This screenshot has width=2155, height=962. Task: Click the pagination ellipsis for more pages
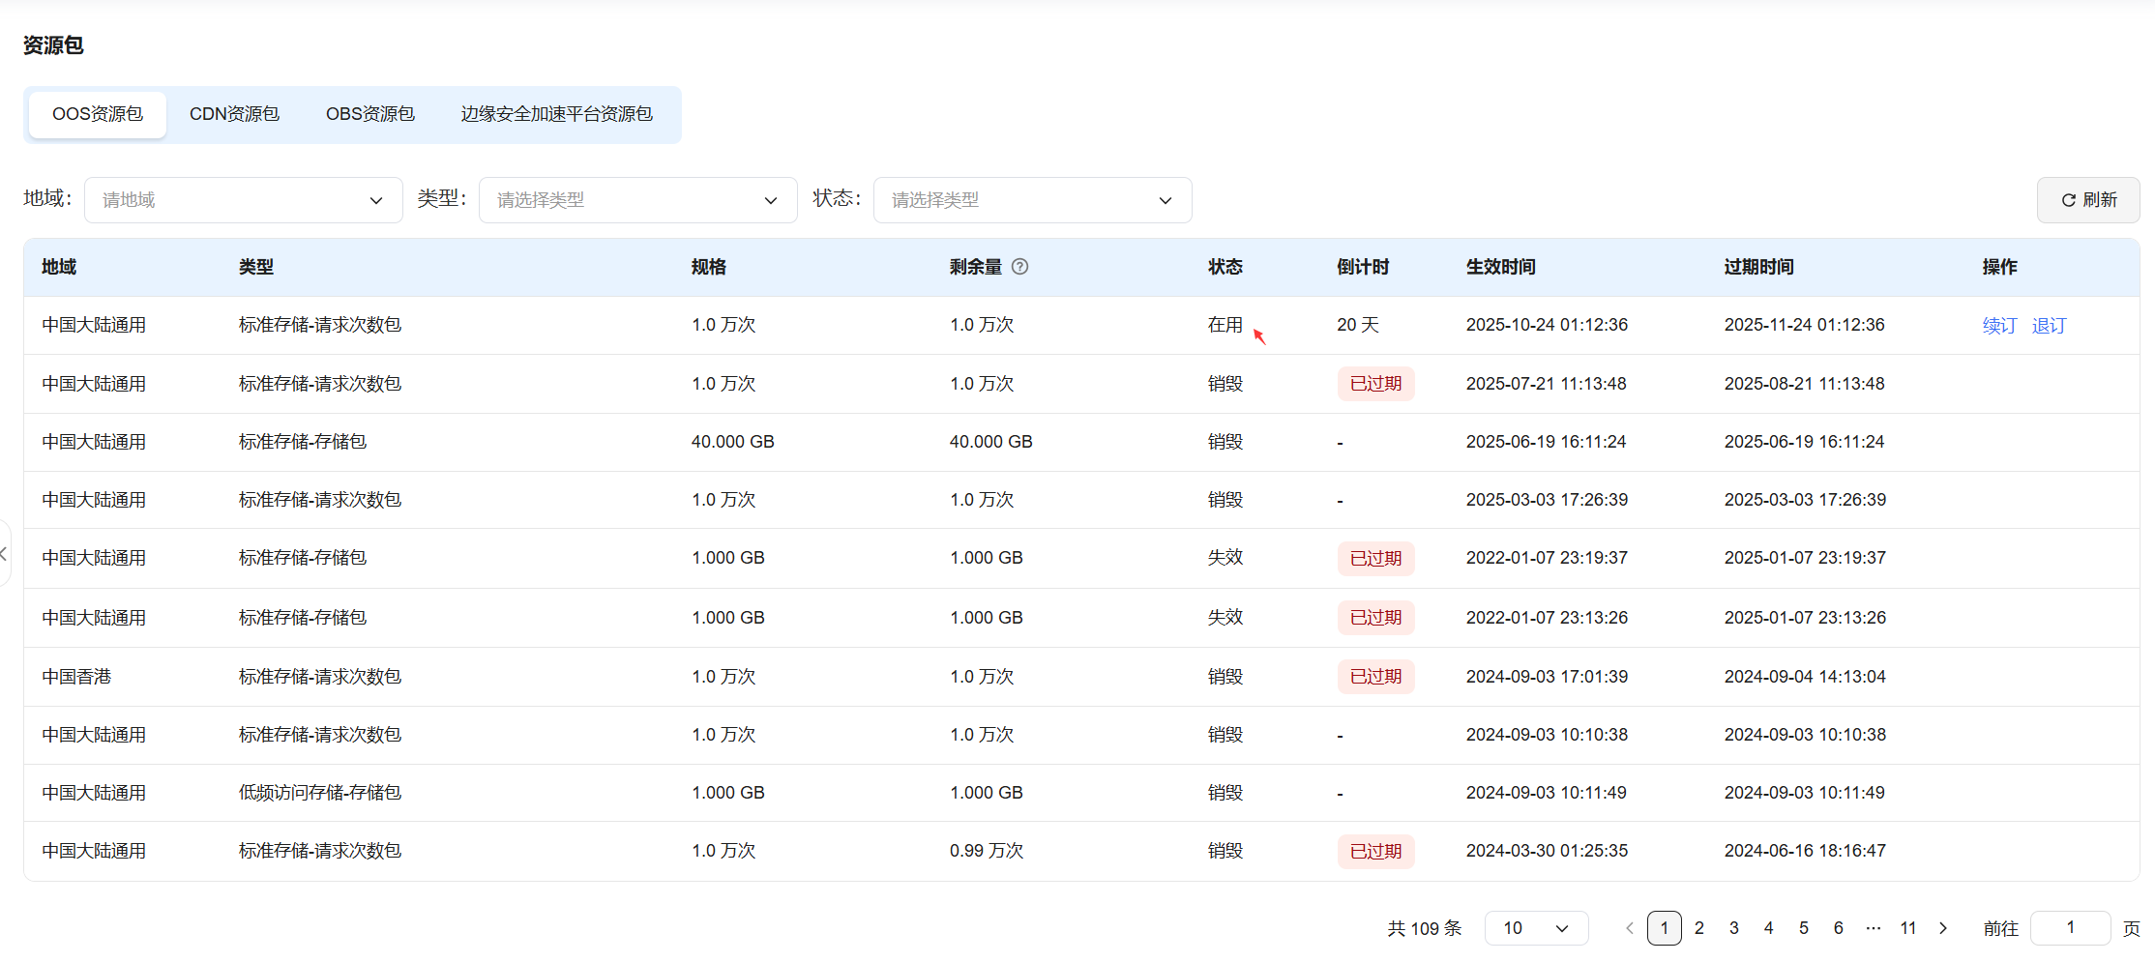point(1874,928)
